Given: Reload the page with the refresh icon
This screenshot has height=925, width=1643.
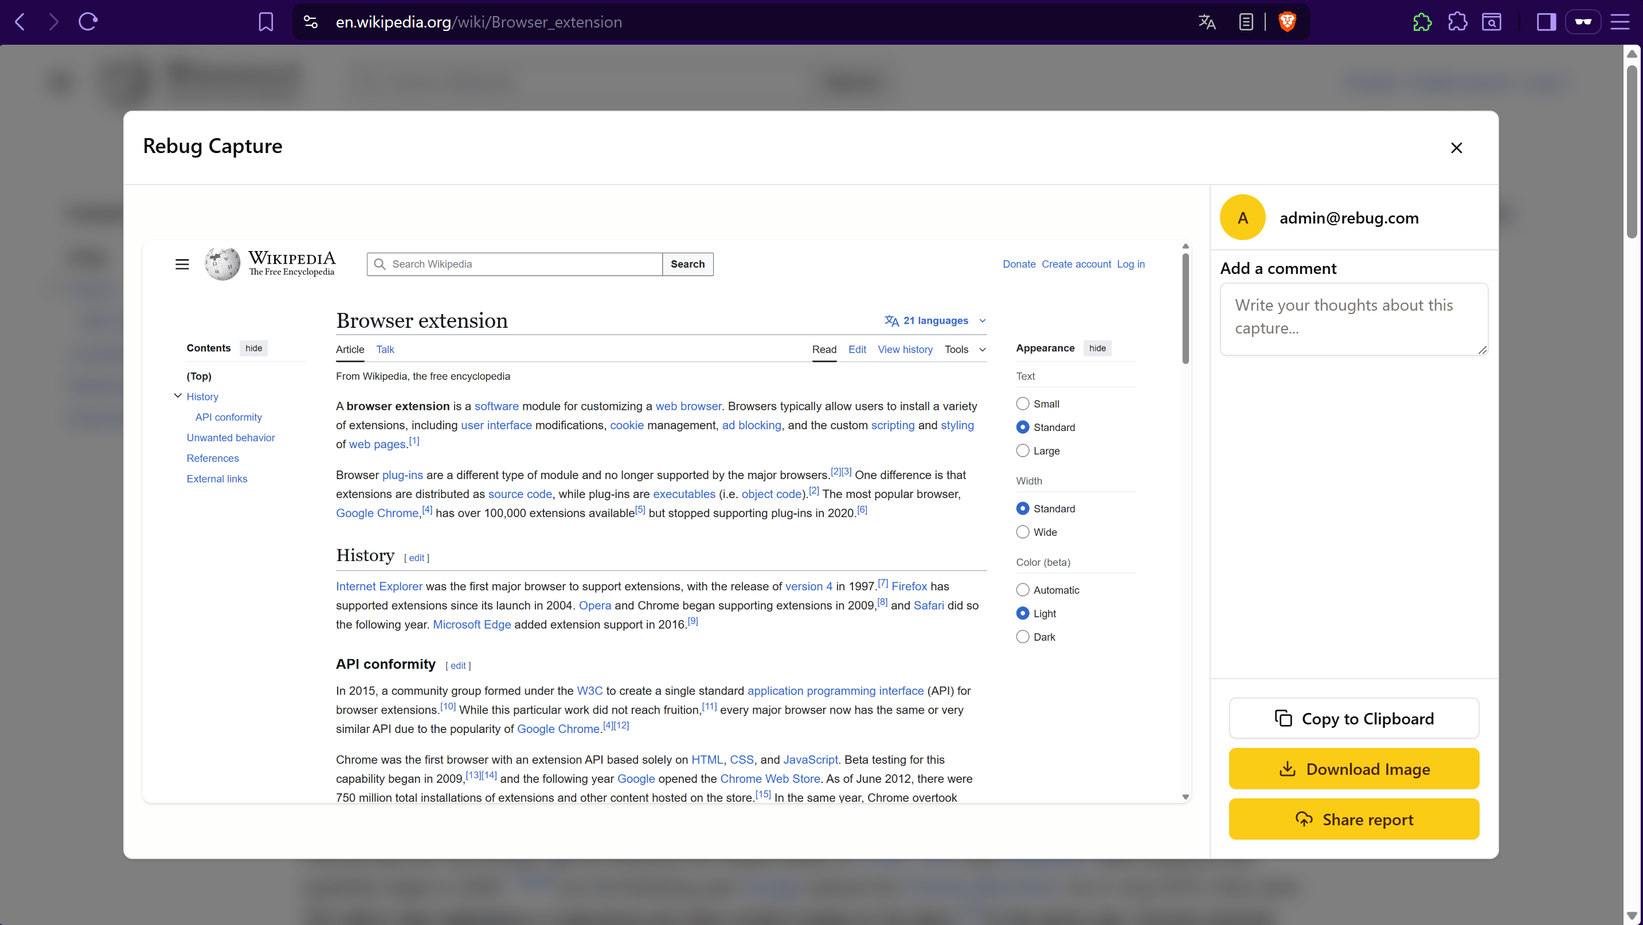Looking at the screenshot, I should point(87,22).
